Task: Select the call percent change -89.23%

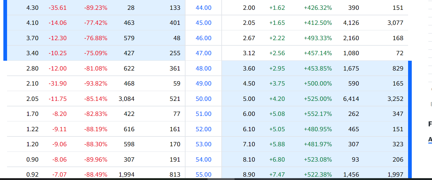Action: click(96, 8)
